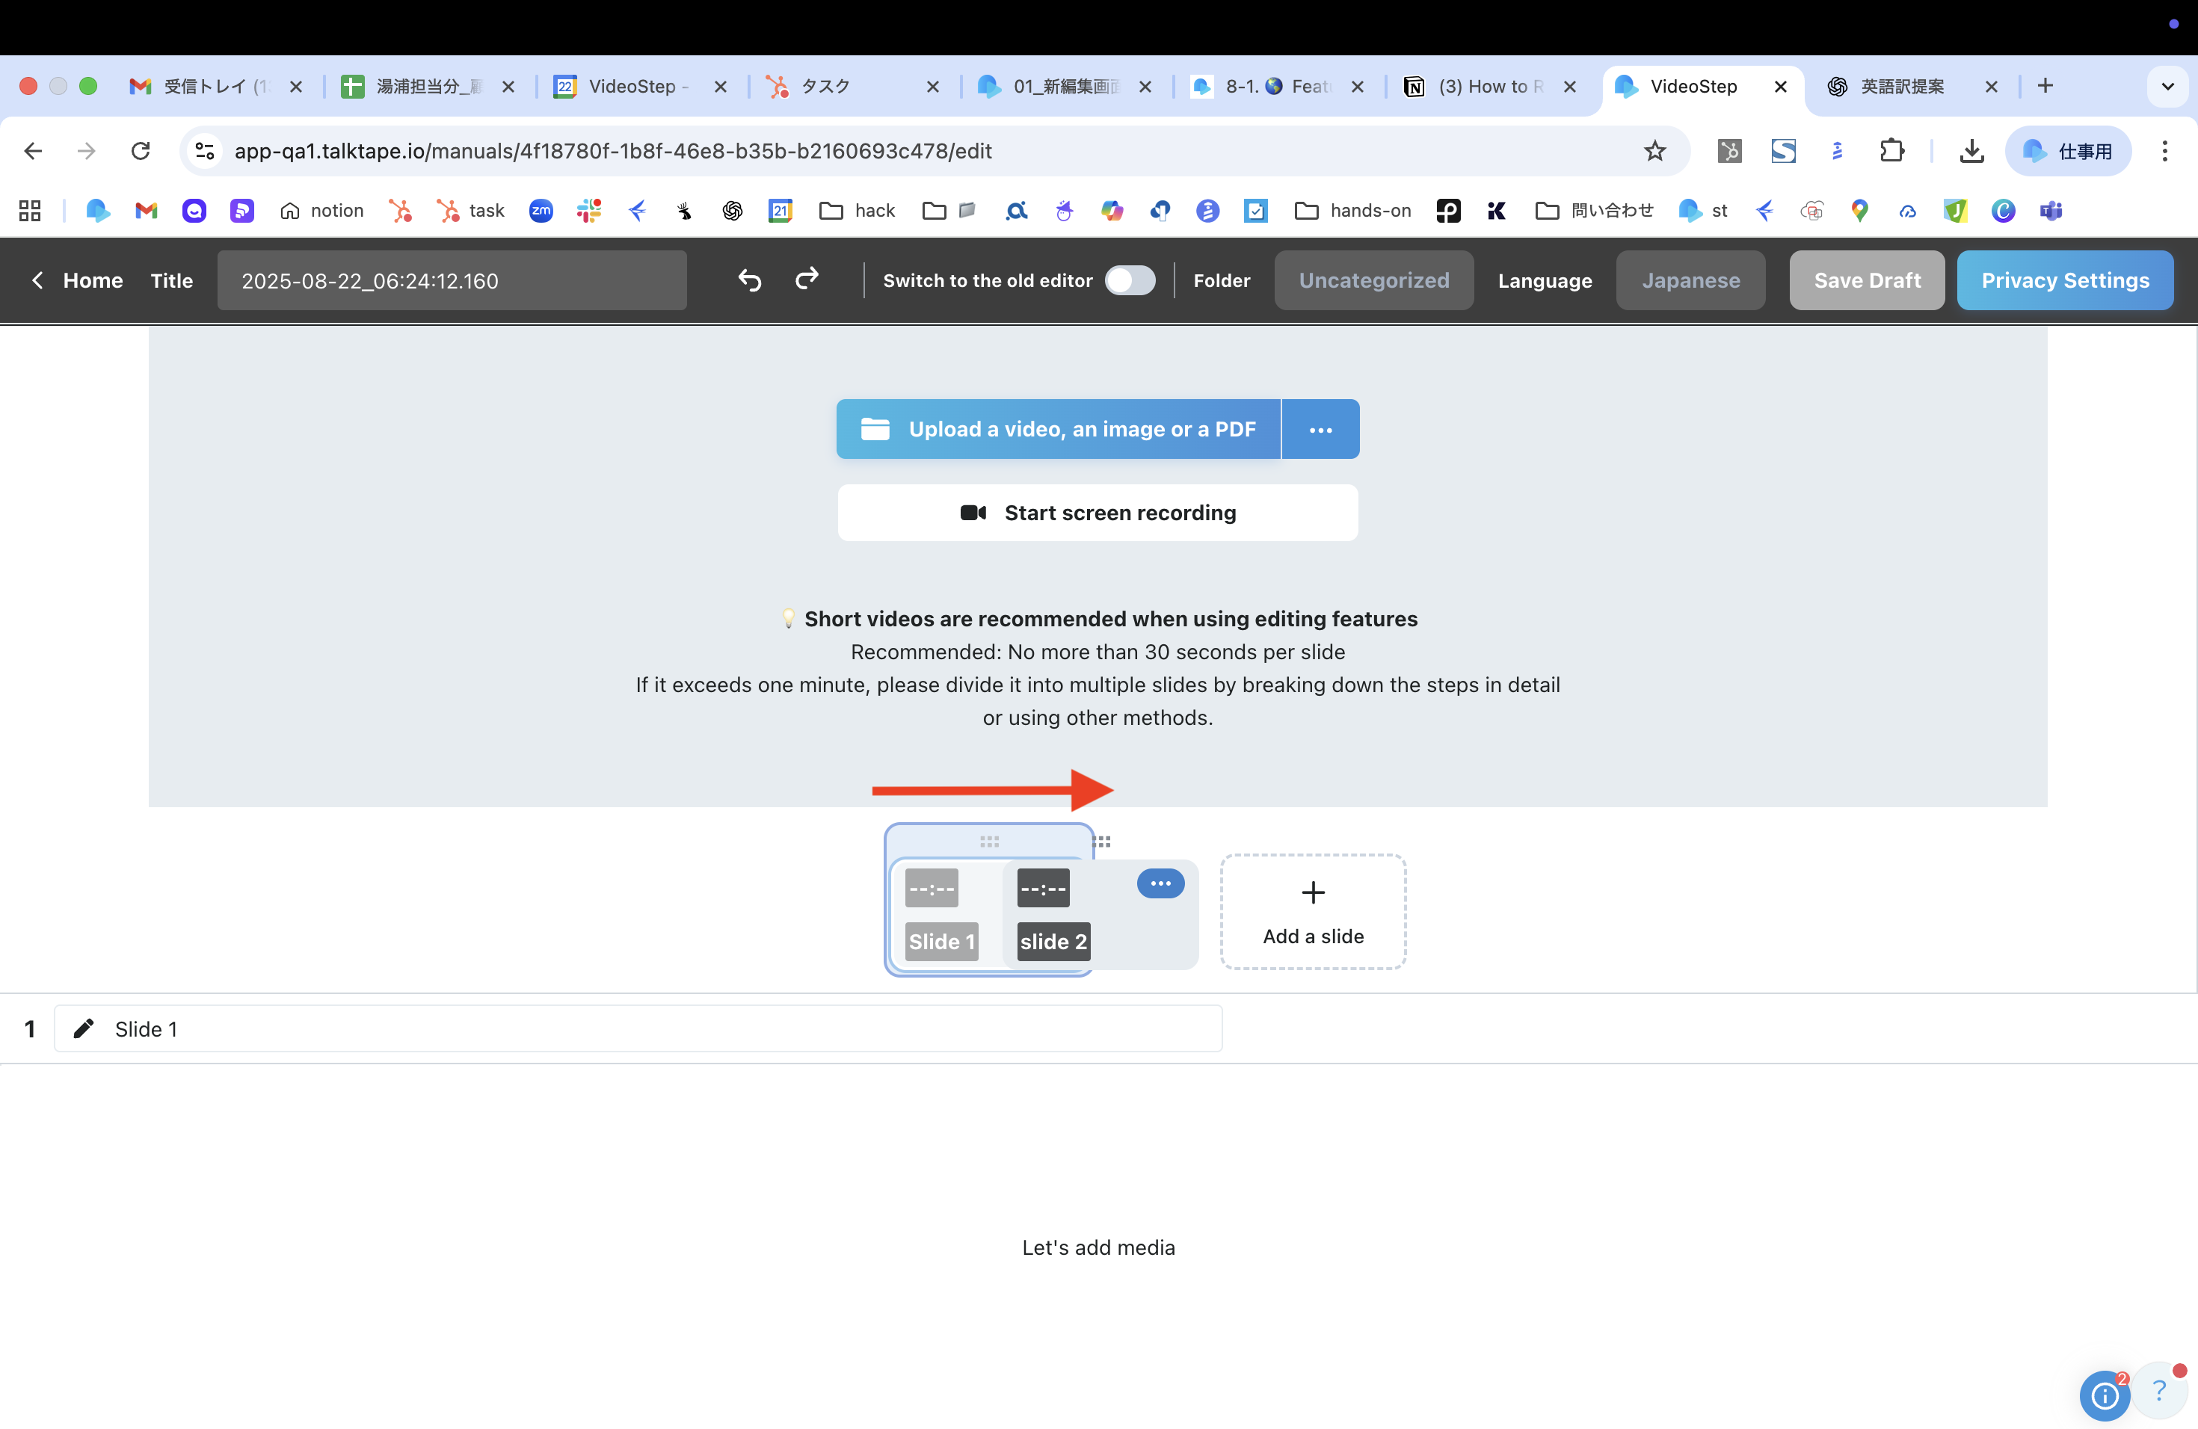This screenshot has height=1429, width=2198.
Task: Open the info notifications icon
Action: pyautogui.click(x=2104, y=1395)
